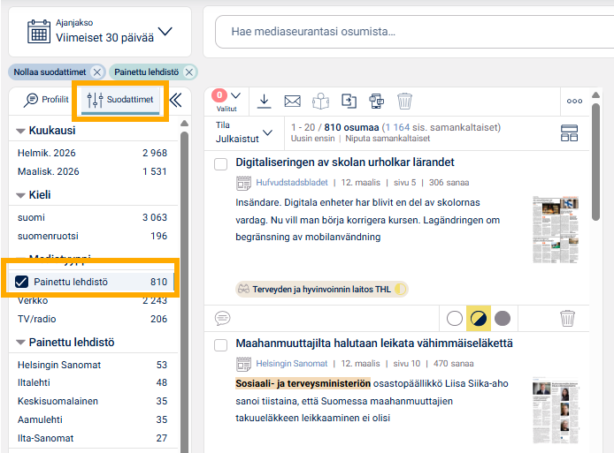
Task: Filter by Helmik. 2026
Action: point(92,153)
